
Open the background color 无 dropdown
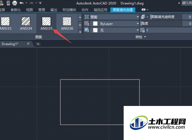point(114,30)
